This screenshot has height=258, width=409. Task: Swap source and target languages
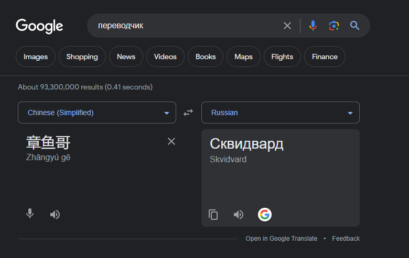pyautogui.click(x=188, y=113)
